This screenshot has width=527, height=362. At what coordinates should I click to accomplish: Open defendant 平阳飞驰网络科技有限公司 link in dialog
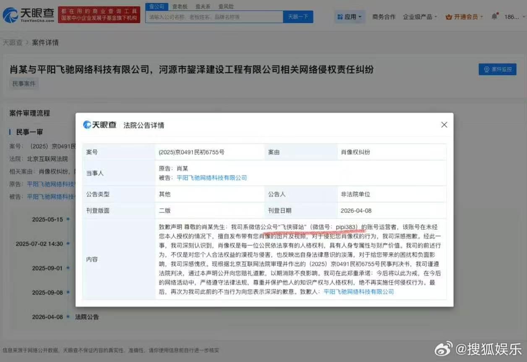(x=211, y=178)
